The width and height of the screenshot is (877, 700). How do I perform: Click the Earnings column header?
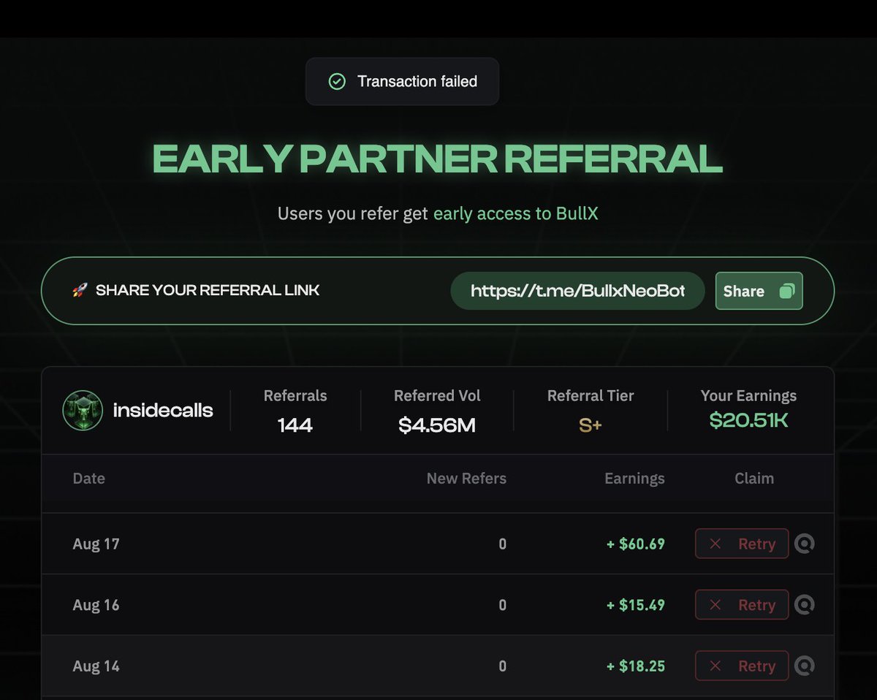click(x=634, y=479)
